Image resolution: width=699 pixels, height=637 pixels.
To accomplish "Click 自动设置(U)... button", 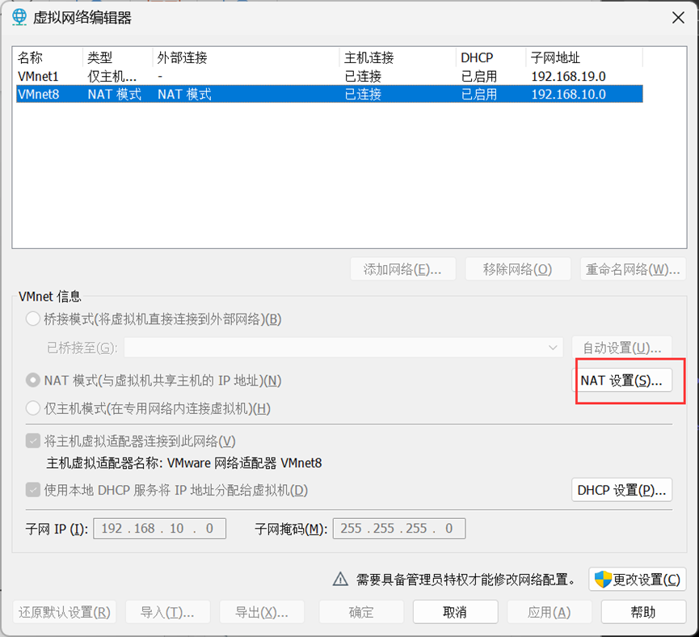I will tap(622, 348).
